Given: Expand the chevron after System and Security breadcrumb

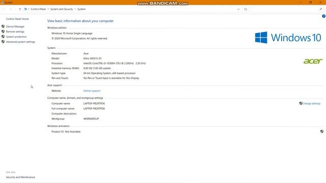Looking at the screenshot, I should point(75,9).
